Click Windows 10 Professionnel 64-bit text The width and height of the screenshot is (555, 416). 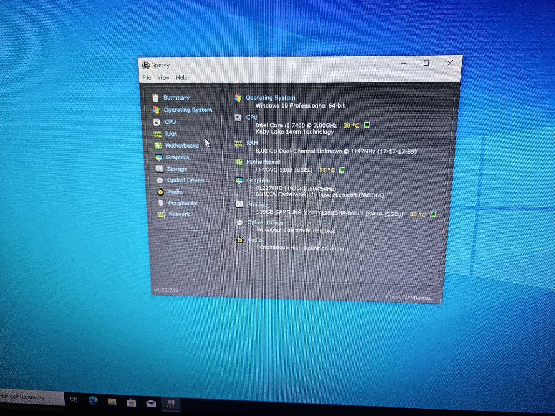[300, 106]
